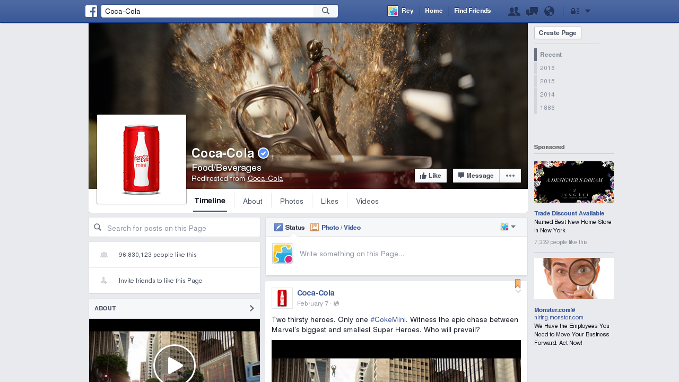Screen dimensions: 679x382
Task: Open the redirected-from Coca-Cola link
Action: [x=265, y=179]
